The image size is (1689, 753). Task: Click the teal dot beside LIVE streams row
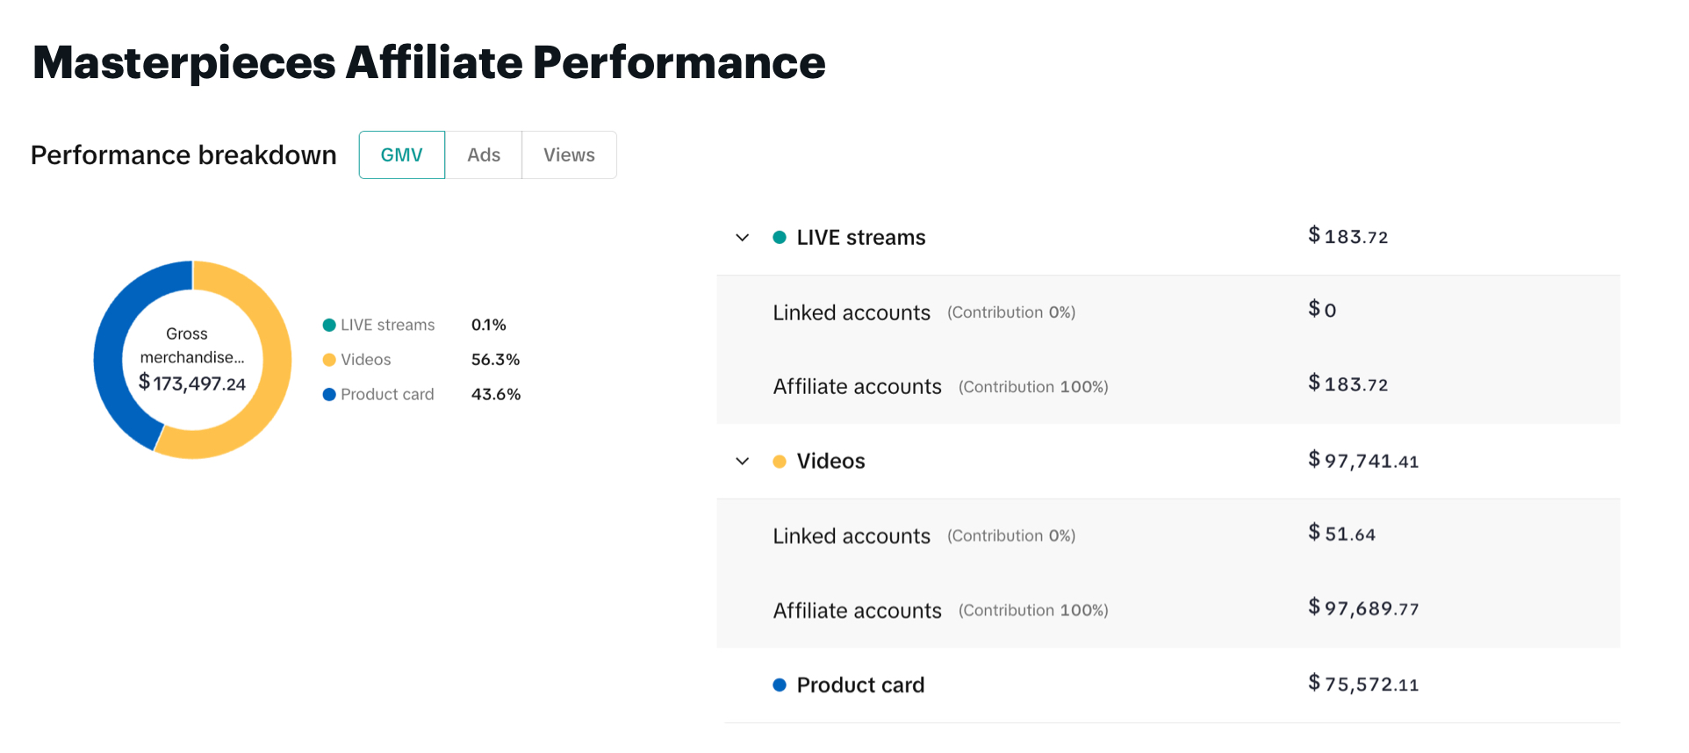tap(779, 238)
